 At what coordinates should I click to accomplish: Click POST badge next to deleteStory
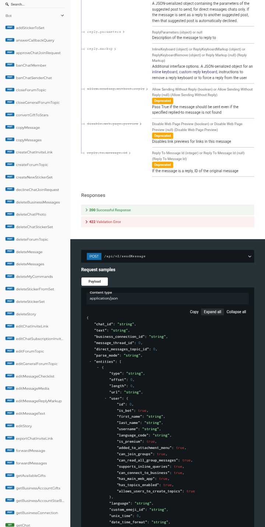[10, 314]
